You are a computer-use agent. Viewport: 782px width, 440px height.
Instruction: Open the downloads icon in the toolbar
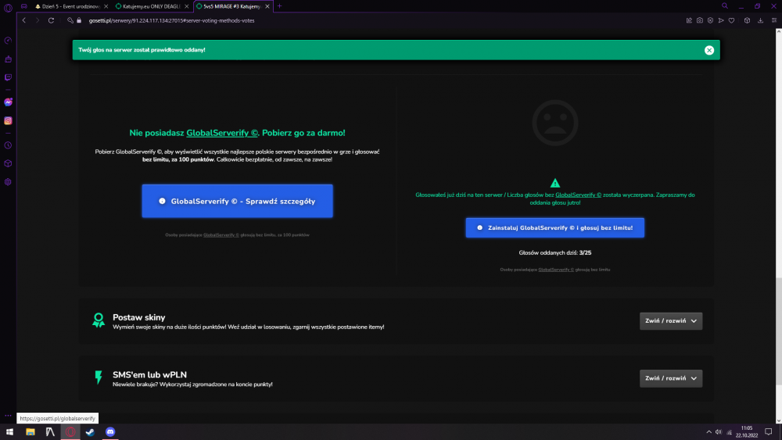tap(761, 20)
